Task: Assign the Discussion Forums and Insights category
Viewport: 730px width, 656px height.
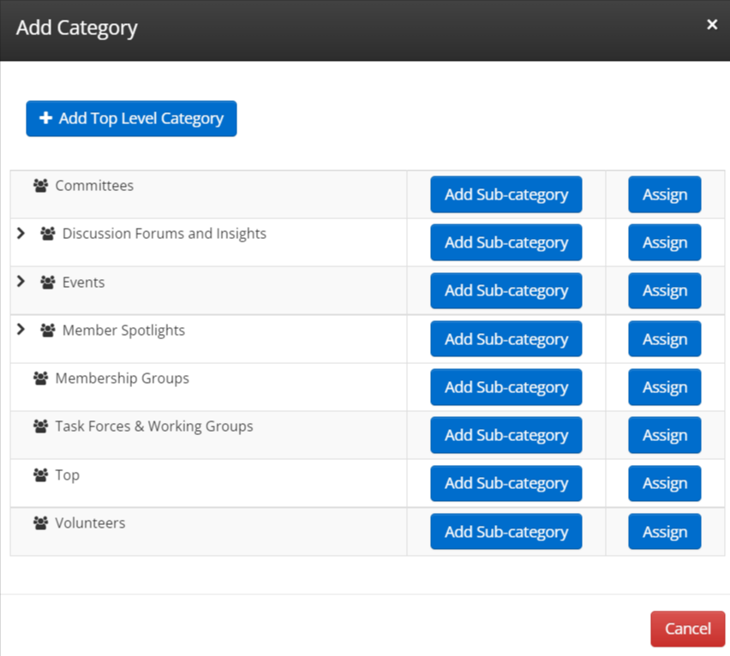Action: coord(664,242)
